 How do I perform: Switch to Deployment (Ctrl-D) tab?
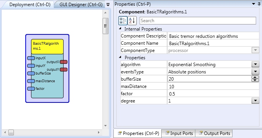pyautogui.click(x=30, y=5)
